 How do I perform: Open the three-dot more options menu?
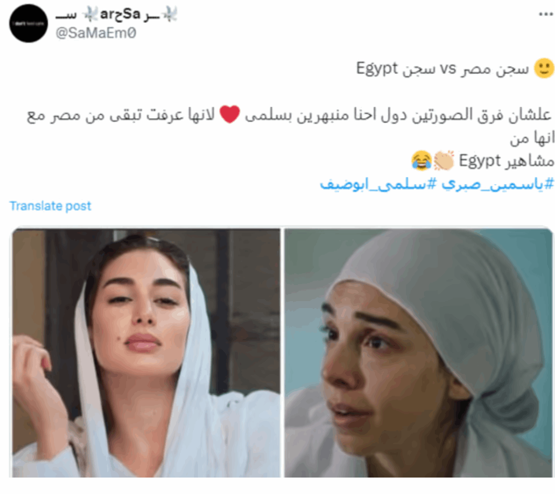[x=546, y=14]
